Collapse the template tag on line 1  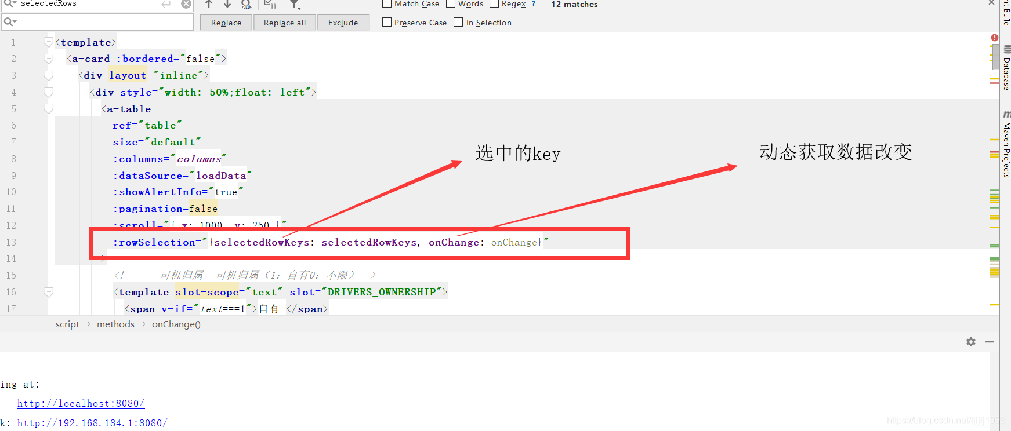49,42
